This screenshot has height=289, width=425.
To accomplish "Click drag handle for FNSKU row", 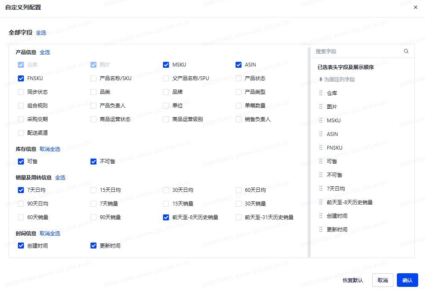I will point(321,147).
